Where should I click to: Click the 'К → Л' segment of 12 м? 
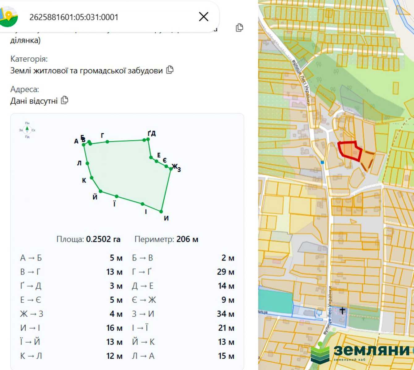pos(71,356)
